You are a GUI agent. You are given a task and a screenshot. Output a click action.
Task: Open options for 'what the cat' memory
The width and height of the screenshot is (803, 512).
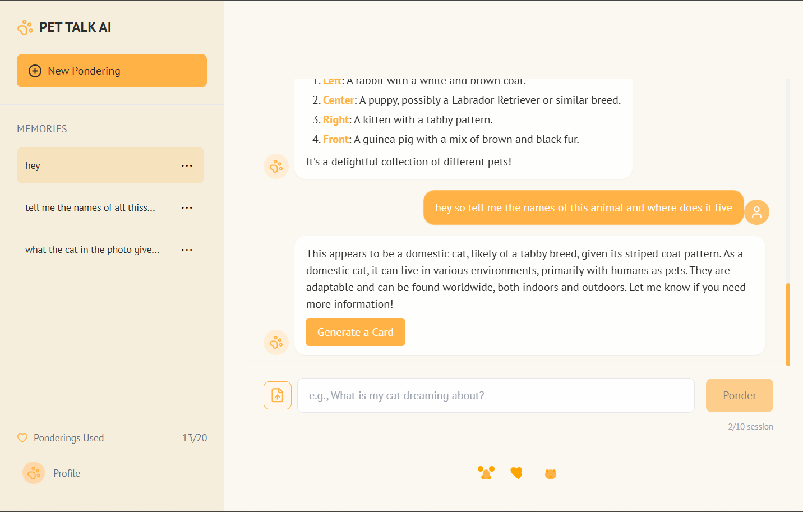pyautogui.click(x=187, y=249)
